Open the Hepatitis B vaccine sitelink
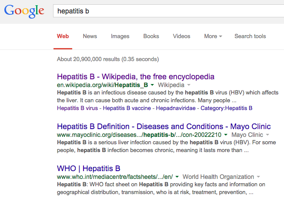This screenshot has width=284, height=201. [127, 108]
